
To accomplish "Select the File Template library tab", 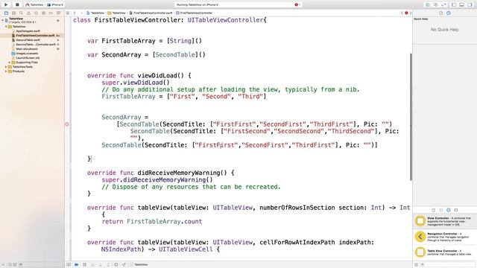I will point(434,210).
